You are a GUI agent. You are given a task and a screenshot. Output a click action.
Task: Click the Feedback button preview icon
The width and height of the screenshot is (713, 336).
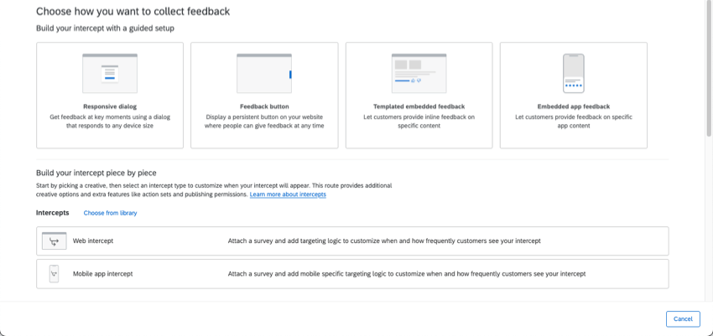[x=264, y=73]
